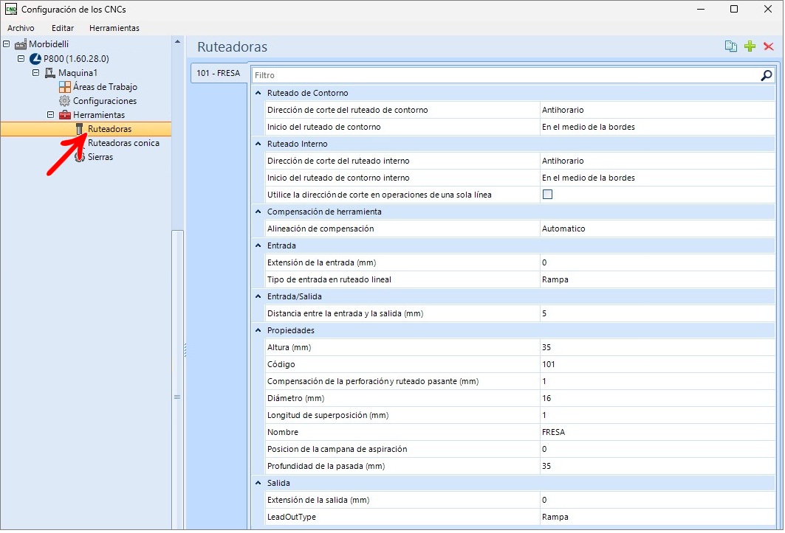Image resolution: width=785 pixels, height=533 pixels.
Task: Toggle single-line cut direction checkbox
Action: coord(548,195)
